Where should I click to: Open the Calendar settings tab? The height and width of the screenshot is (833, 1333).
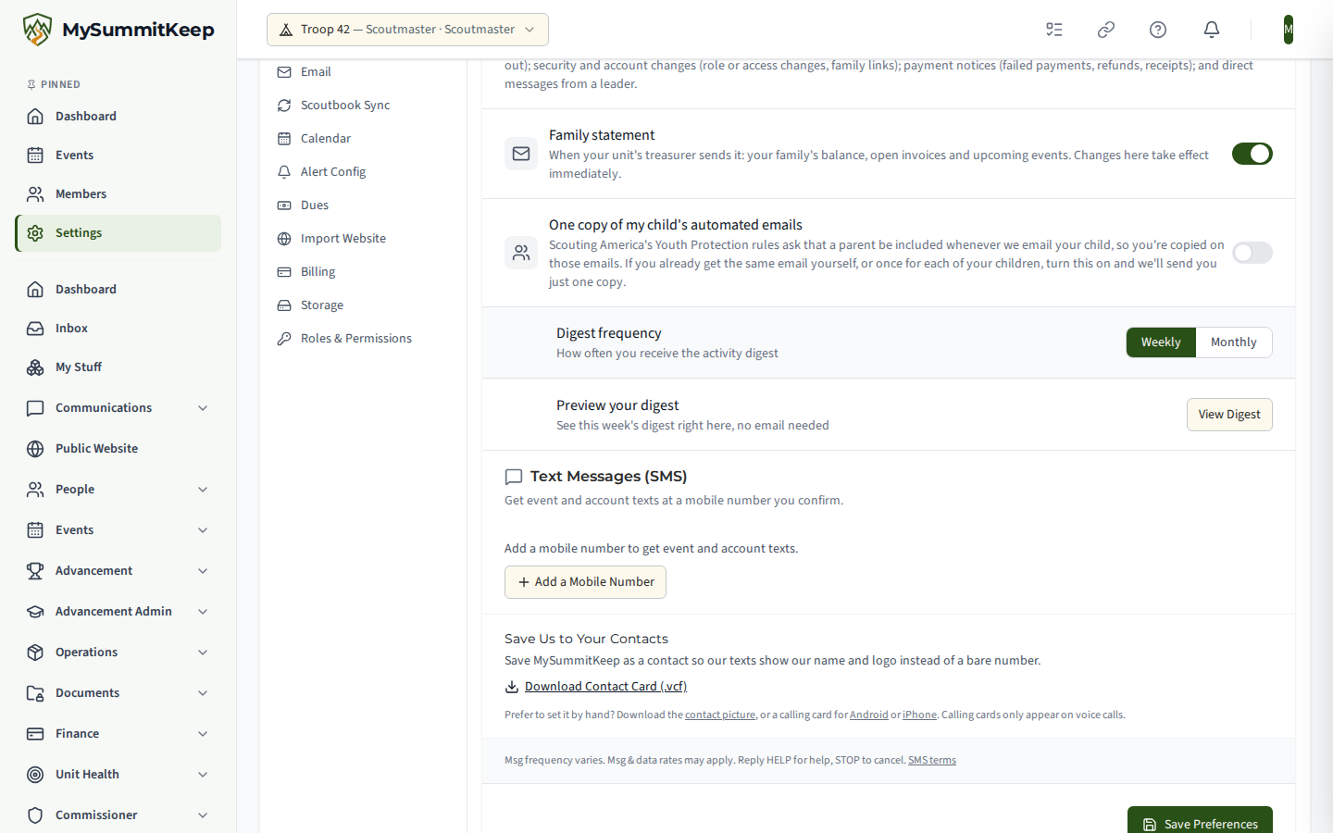point(363,139)
